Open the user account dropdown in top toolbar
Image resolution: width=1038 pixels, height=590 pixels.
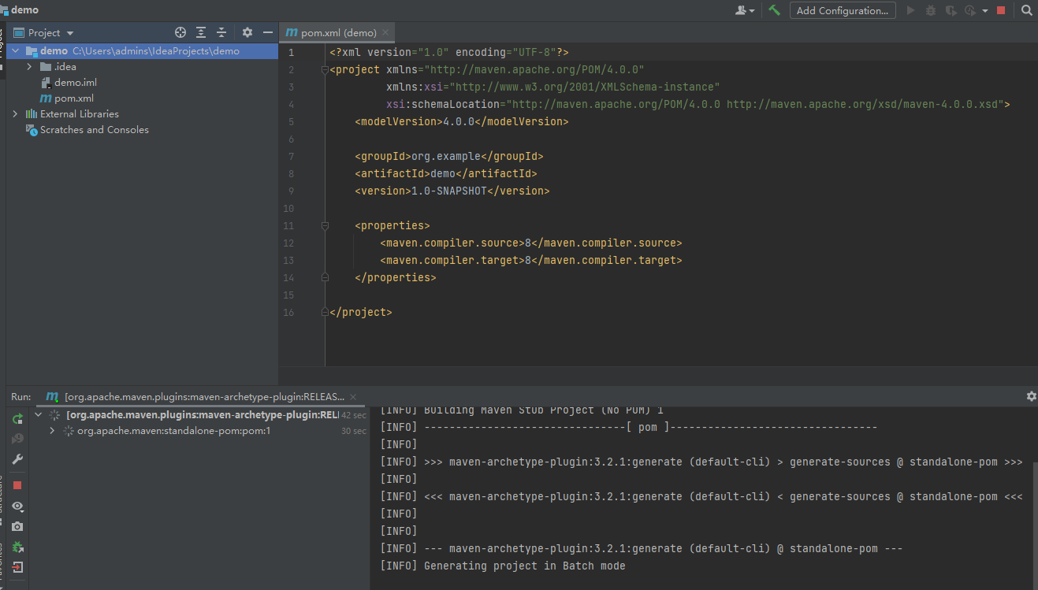(745, 10)
